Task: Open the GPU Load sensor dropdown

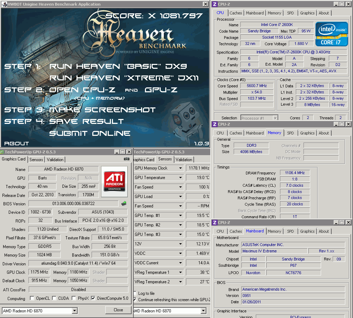Action: (x=180, y=197)
